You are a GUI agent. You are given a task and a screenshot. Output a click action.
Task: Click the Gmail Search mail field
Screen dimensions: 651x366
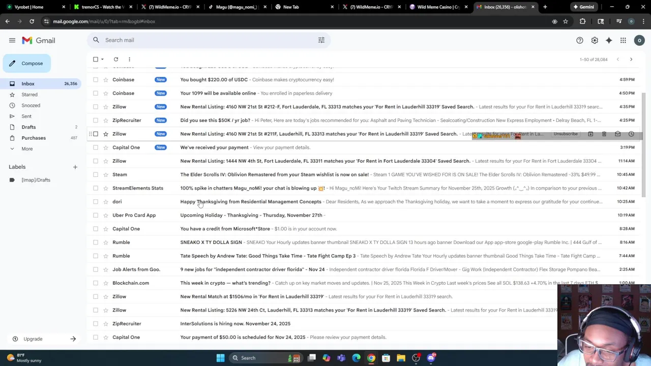(209, 40)
